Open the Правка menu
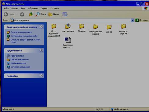The width and height of the screenshot is (149, 112). coord(15,9)
